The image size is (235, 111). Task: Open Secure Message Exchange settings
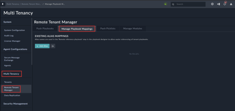[12, 59]
